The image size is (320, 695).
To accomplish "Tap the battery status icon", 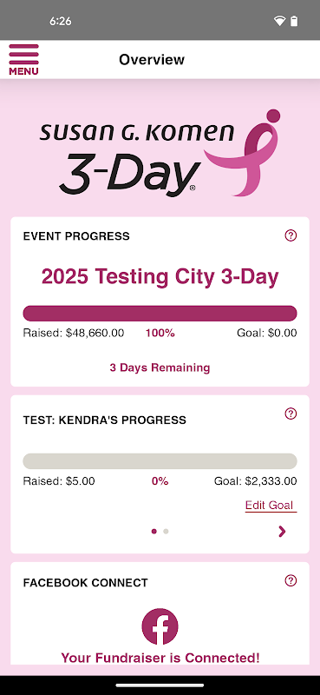I will click(294, 21).
